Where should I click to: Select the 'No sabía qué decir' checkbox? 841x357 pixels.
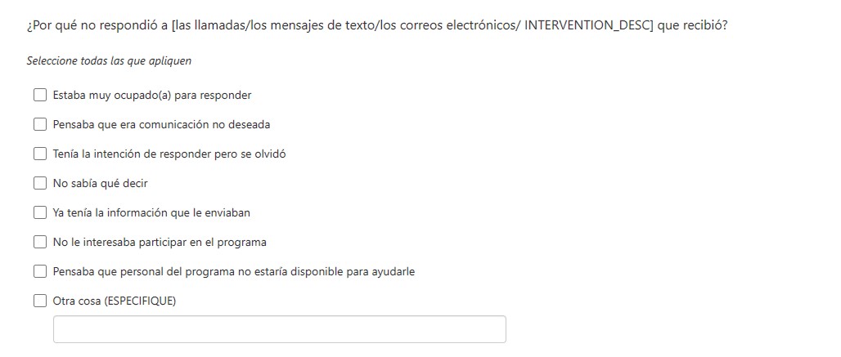pos(40,183)
